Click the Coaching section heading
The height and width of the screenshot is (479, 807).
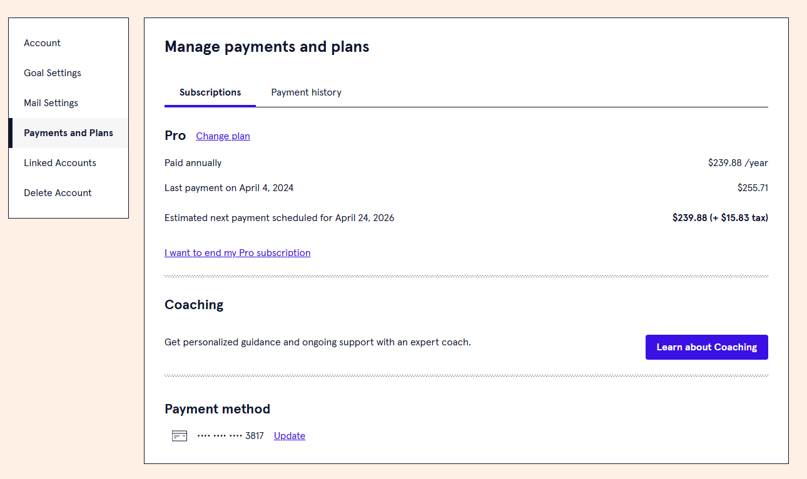pyautogui.click(x=194, y=305)
